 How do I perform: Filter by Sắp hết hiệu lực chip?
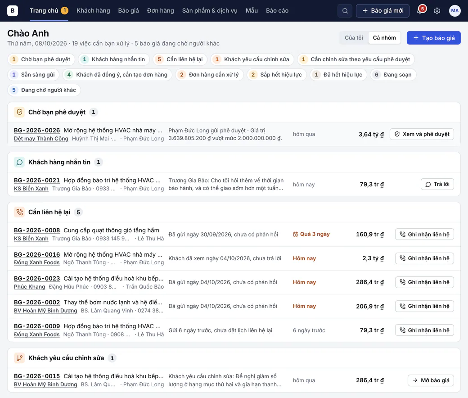point(277,75)
